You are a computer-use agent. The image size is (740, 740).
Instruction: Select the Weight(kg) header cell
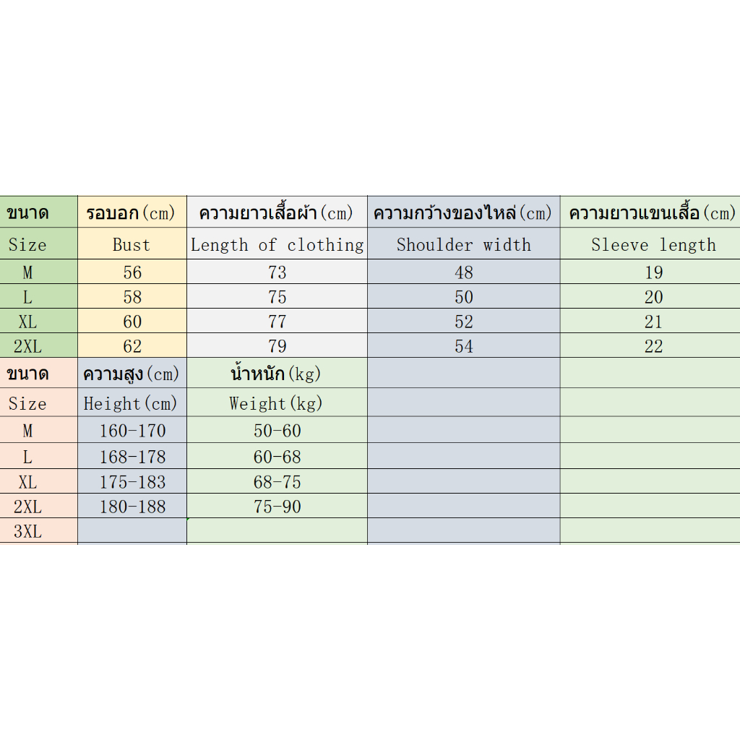click(277, 403)
